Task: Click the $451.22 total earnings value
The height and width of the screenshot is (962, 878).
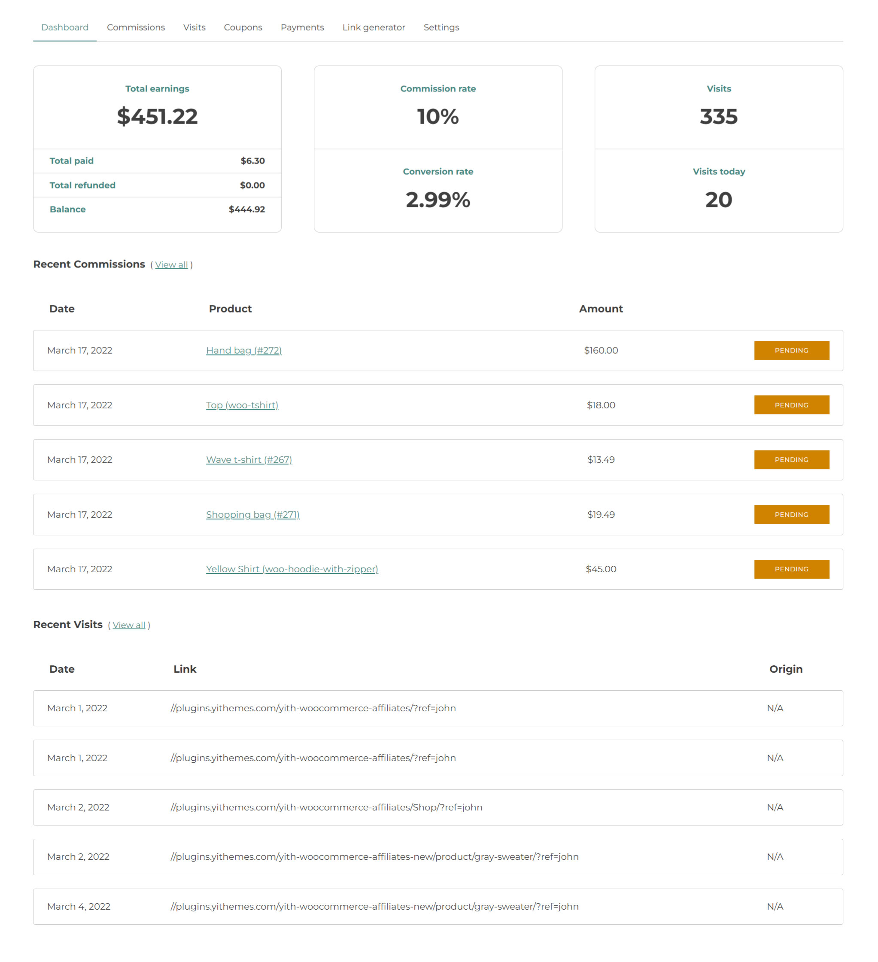Action: click(x=158, y=116)
